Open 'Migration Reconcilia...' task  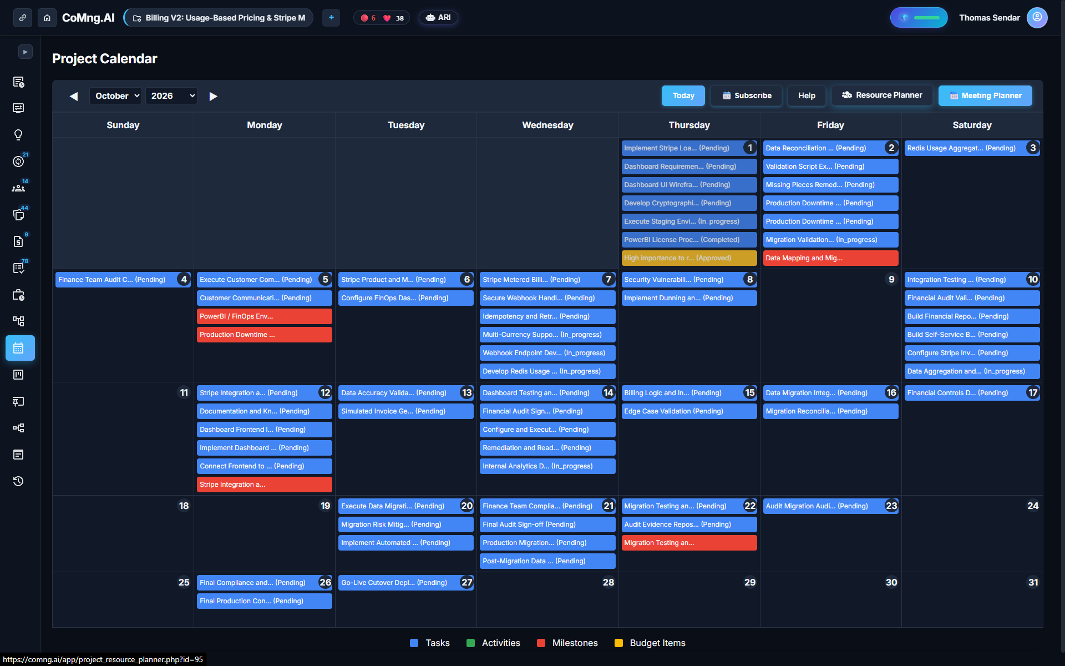point(830,411)
